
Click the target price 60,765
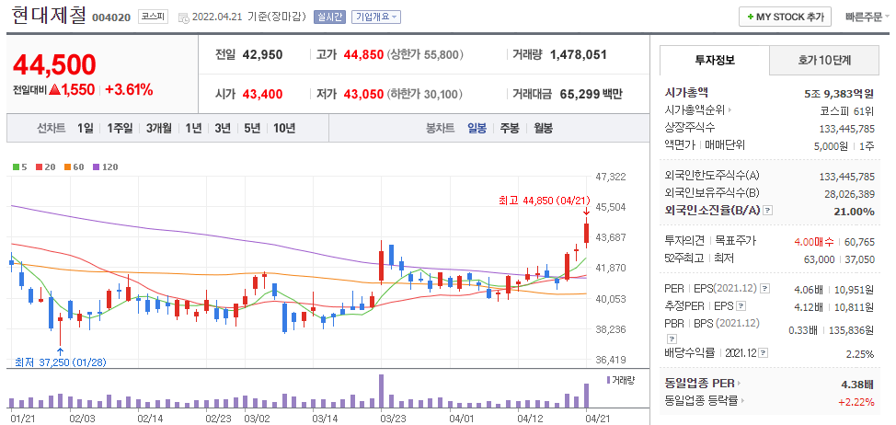pyautogui.click(x=860, y=242)
